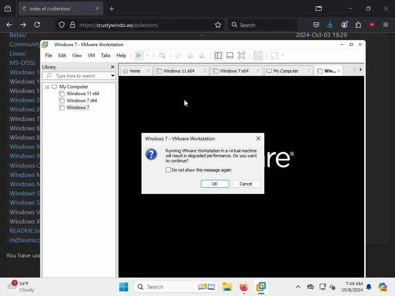Close the Windows 11 x64 tab
The height and width of the screenshot is (296, 395).
click(x=204, y=71)
